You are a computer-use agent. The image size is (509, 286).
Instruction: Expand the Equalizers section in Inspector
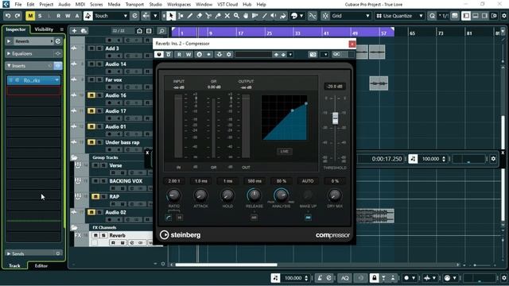tap(9, 53)
